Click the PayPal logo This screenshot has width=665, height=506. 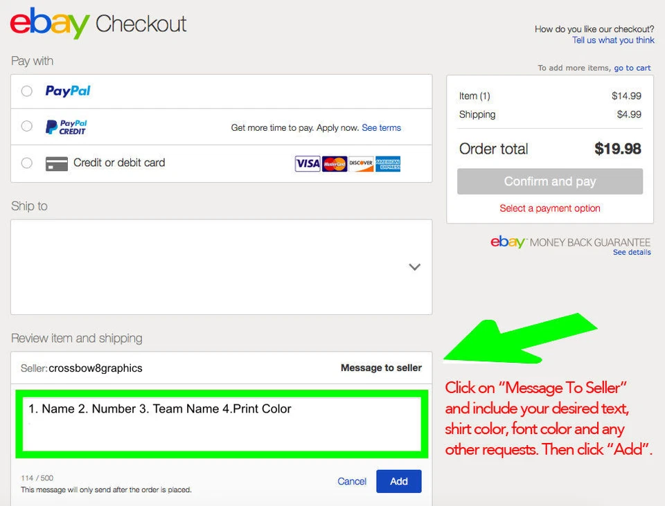(x=68, y=91)
